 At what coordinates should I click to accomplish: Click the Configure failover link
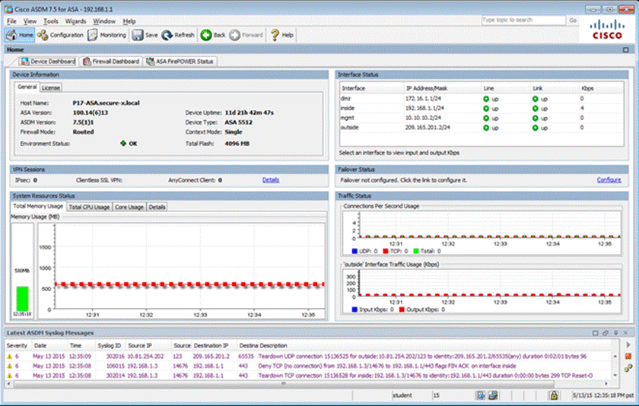pos(609,180)
